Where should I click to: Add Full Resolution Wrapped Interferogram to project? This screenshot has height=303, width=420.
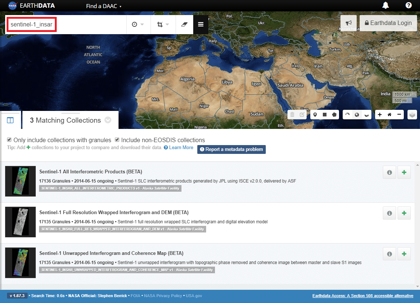tap(404, 213)
